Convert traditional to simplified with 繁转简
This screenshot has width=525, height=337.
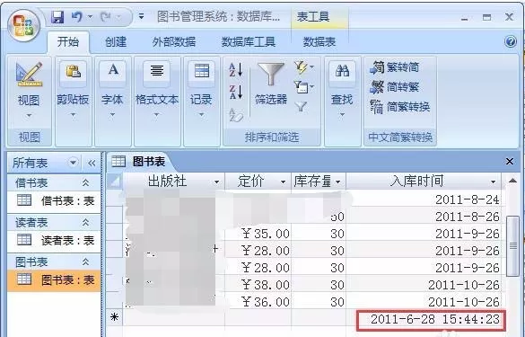tap(394, 67)
